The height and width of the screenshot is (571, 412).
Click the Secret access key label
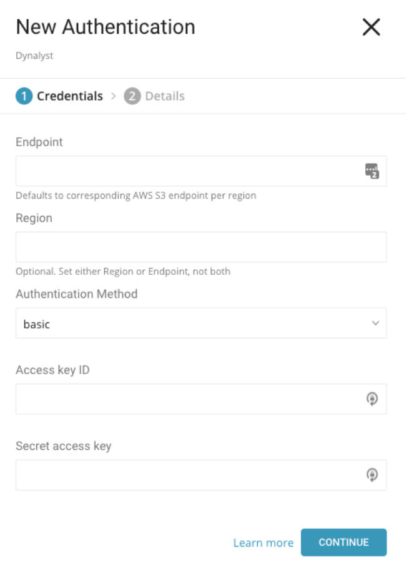(x=63, y=446)
